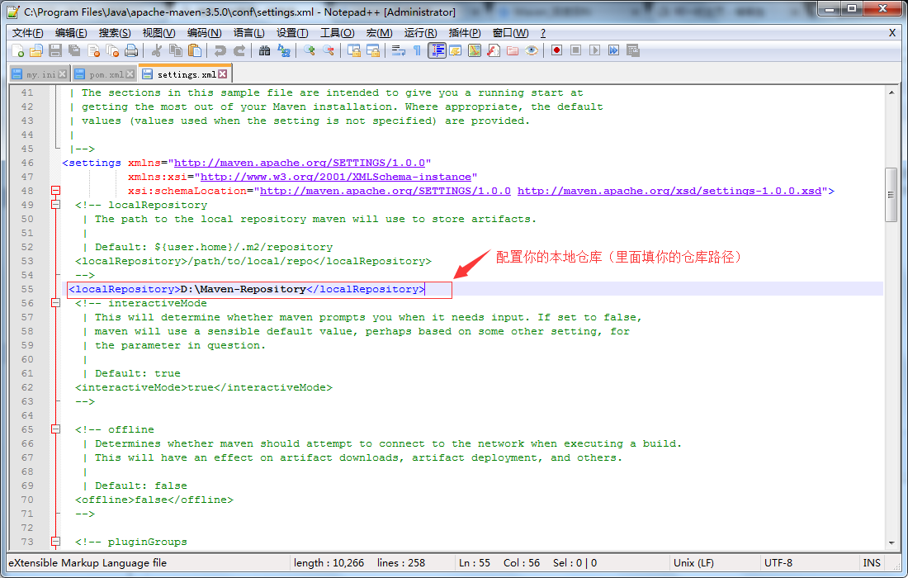The width and height of the screenshot is (908, 578).
Task: Open a file using the folder icon
Action: tap(35, 51)
